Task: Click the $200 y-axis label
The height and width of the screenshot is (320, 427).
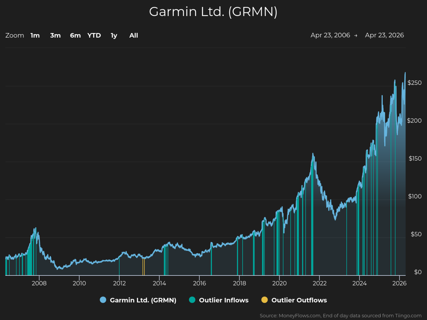Action: [414, 121]
